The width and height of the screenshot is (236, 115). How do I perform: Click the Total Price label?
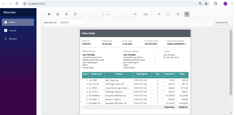169,107
